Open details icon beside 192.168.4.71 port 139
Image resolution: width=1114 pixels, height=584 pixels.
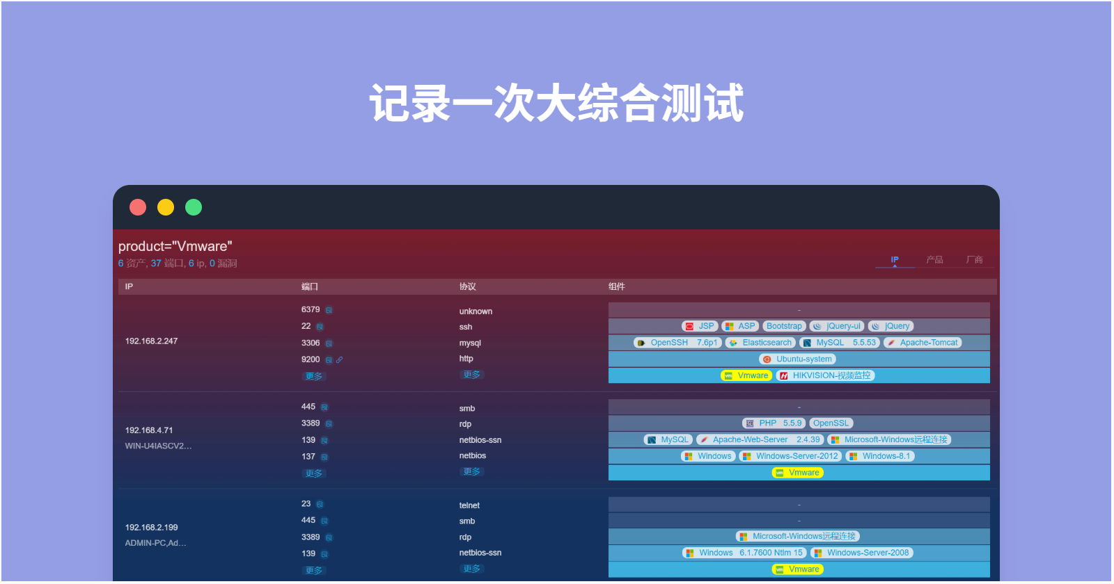(x=324, y=441)
